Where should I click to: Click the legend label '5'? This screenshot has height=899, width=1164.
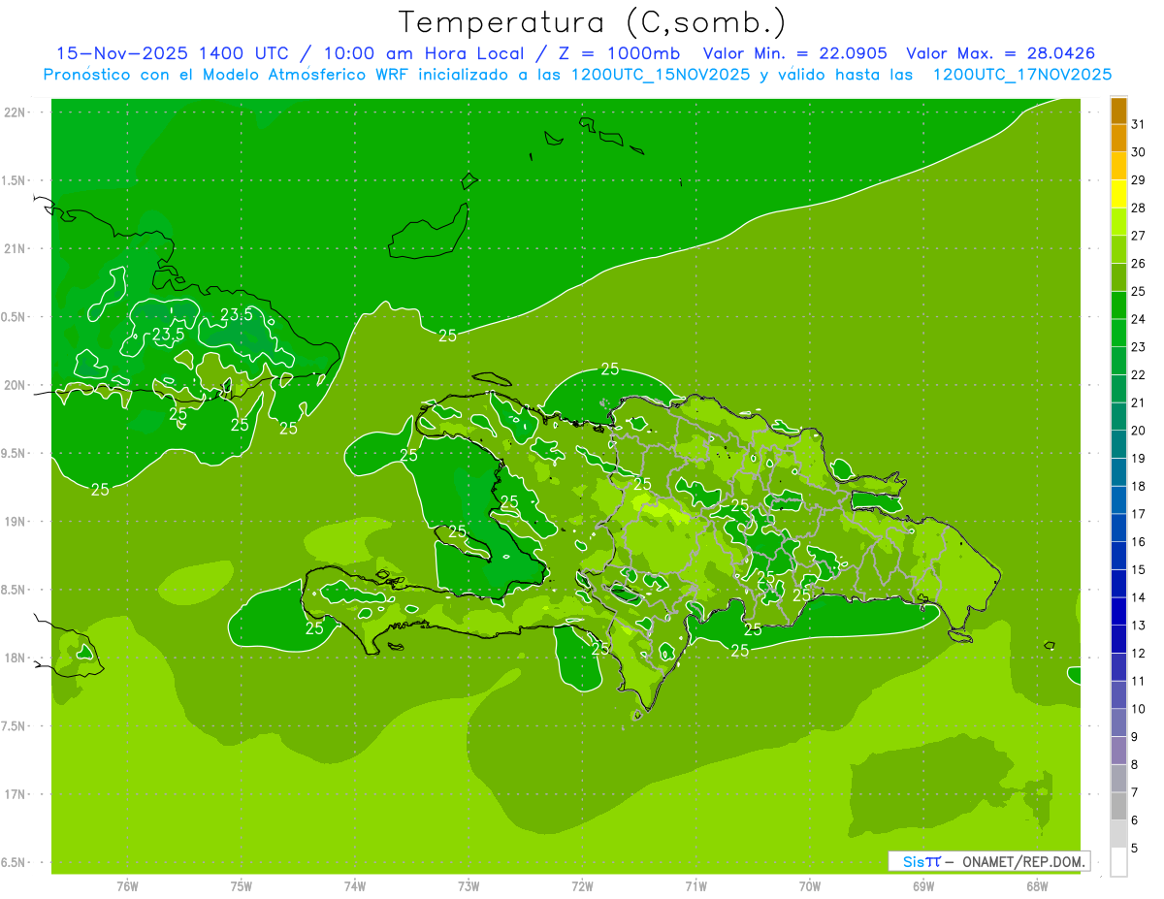1134,848
